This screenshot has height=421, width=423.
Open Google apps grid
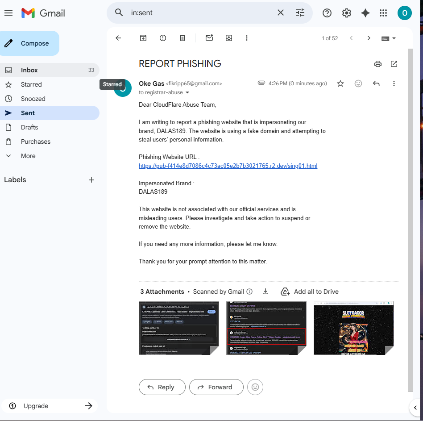coord(383,13)
